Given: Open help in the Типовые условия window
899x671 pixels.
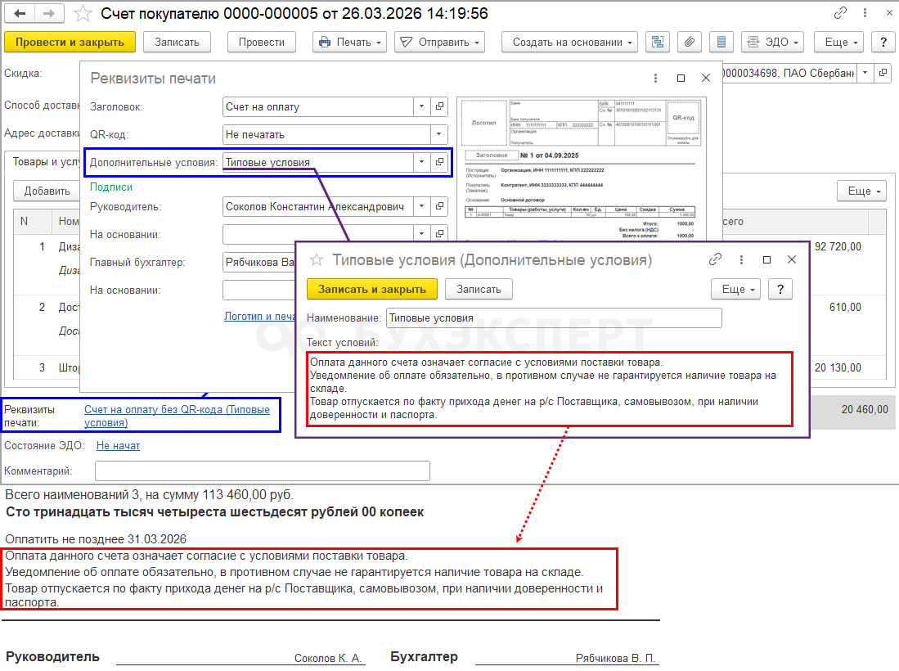Looking at the screenshot, I should 780,289.
